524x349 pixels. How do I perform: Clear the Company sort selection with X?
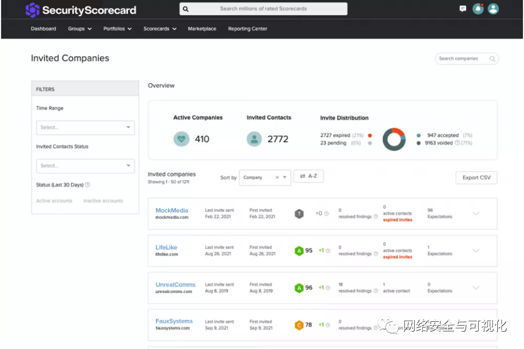pyautogui.click(x=277, y=178)
